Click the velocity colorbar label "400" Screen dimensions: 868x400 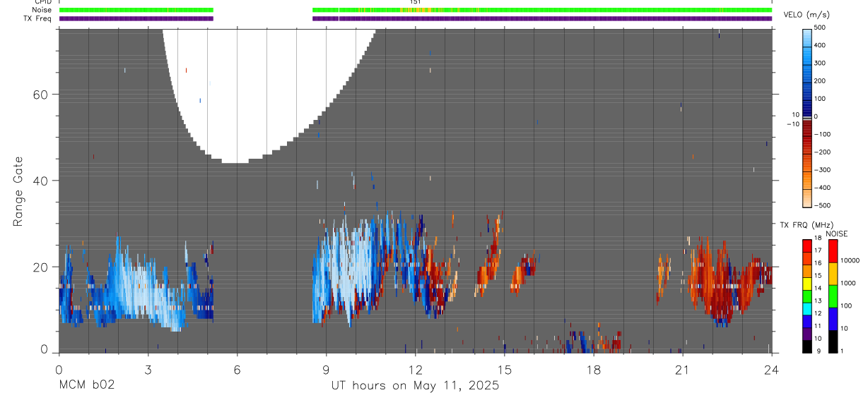pyautogui.click(x=821, y=45)
